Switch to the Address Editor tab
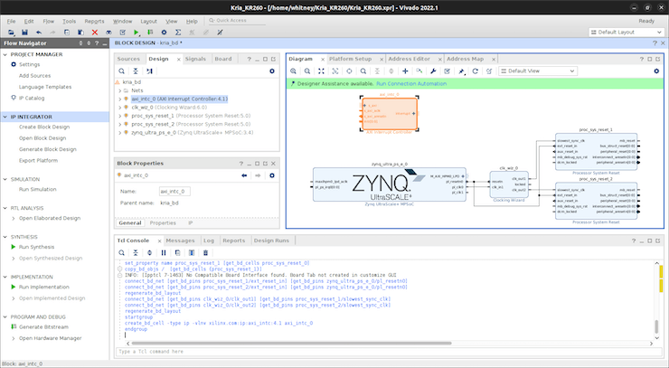The image size is (669, 368). (409, 58)
